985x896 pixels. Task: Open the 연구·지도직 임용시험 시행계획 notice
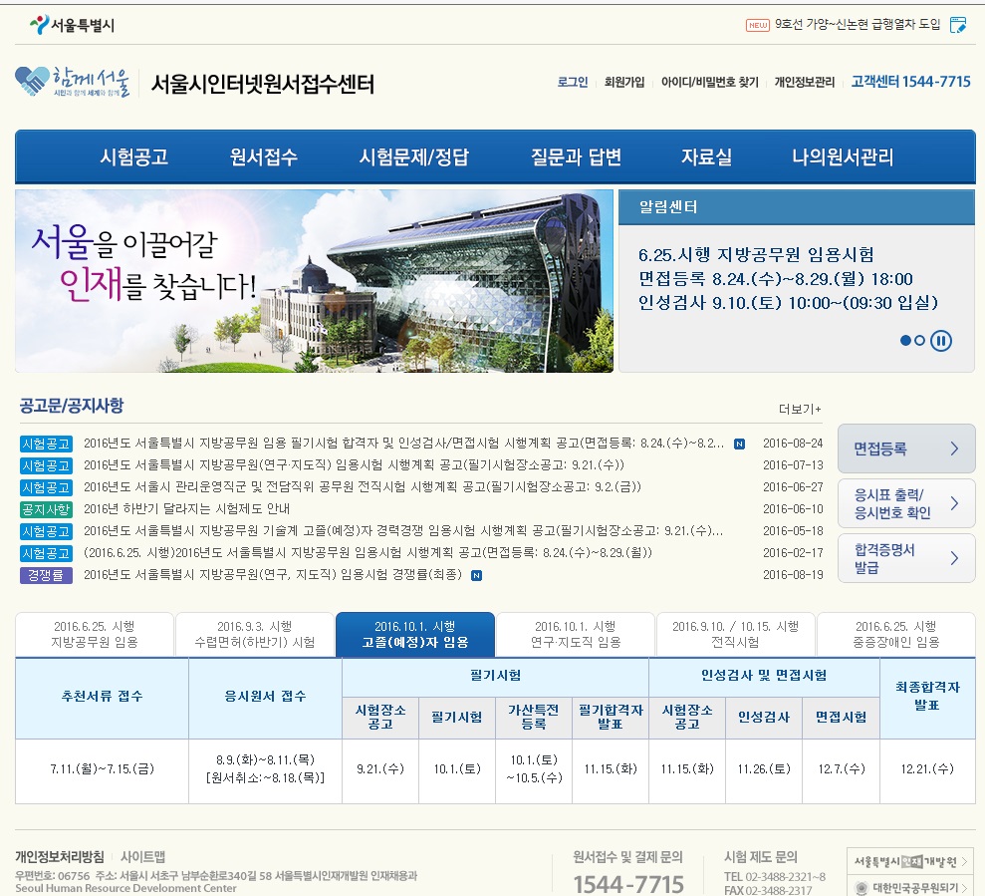pyautogui.click(x=354, y=465)
